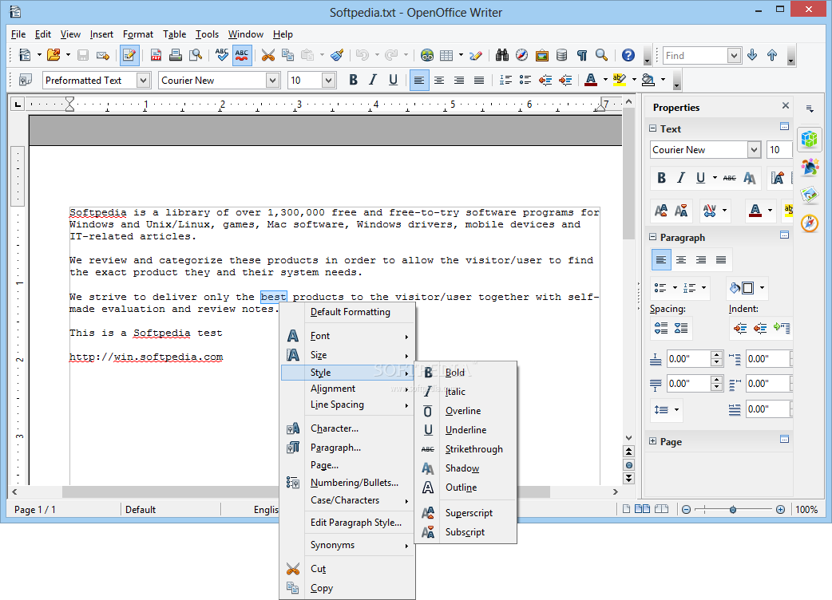Open OpenOffice Help question mark icon
This screenshot has width=832, height=600.
tap(628, 55)
